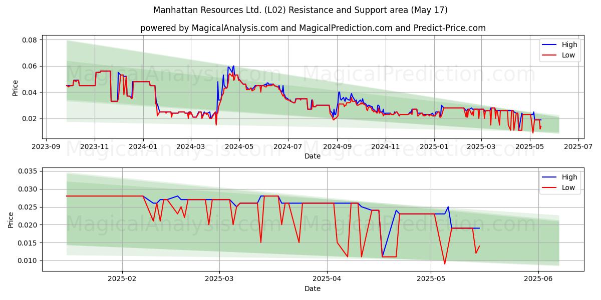The width and height of the screenshot is (601, 300).
Task: Click top chart y-axis value '0.08'
Action: pos(30,40)
